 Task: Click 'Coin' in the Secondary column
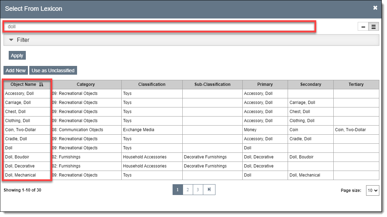pos(294,130)
